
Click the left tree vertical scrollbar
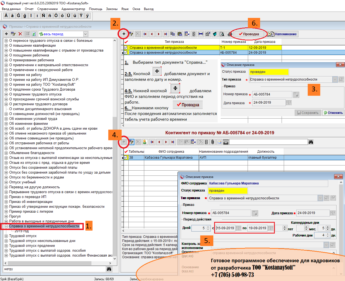point(115,149)
